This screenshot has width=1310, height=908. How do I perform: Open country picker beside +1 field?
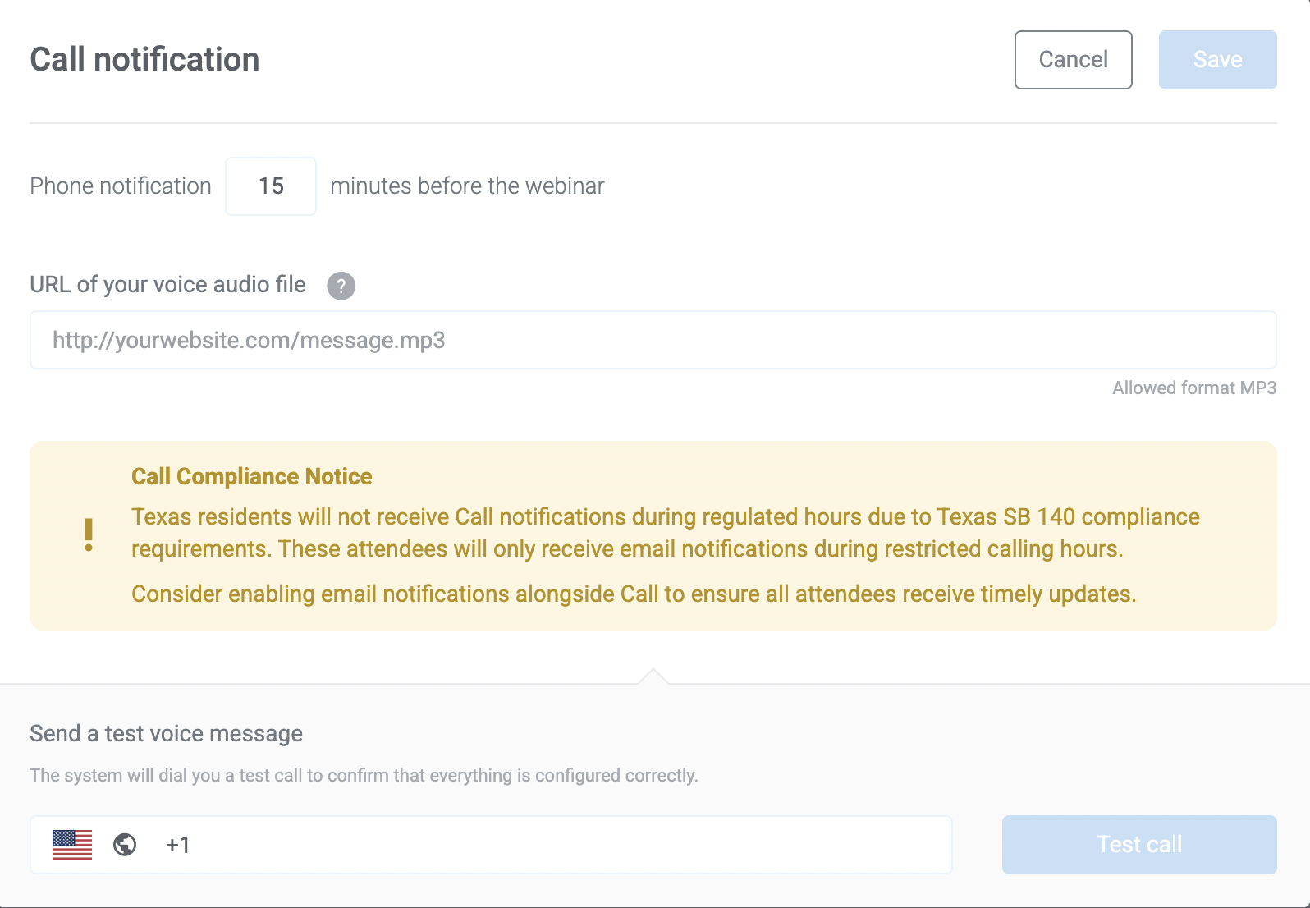point(98,844)
